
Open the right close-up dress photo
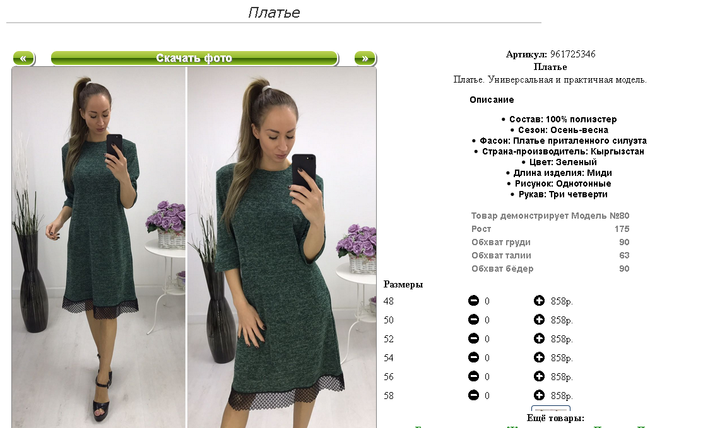[x=281, y=247]
